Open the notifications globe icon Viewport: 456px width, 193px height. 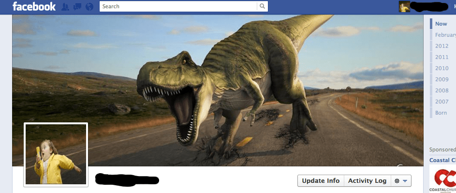click(x=89, y=6)
